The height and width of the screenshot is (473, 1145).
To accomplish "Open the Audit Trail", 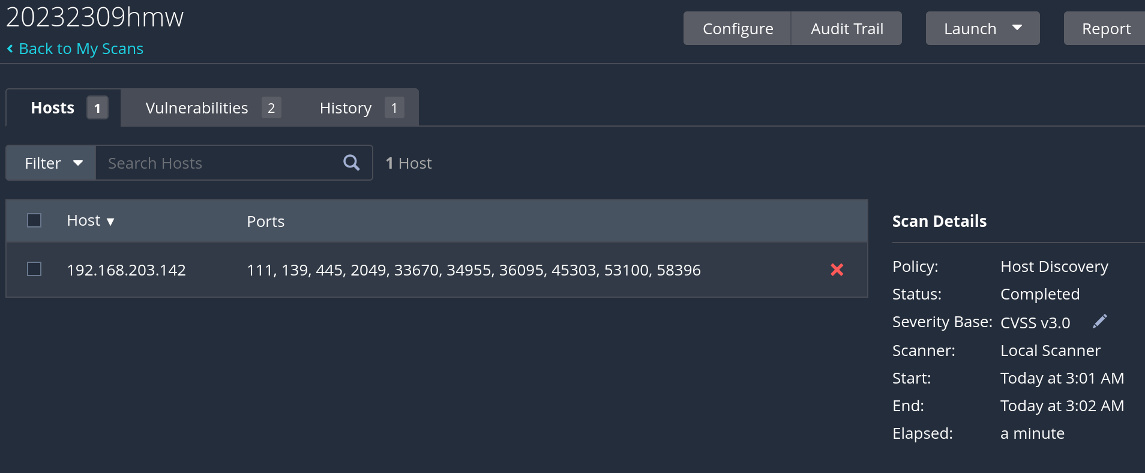I will [847, 28].
